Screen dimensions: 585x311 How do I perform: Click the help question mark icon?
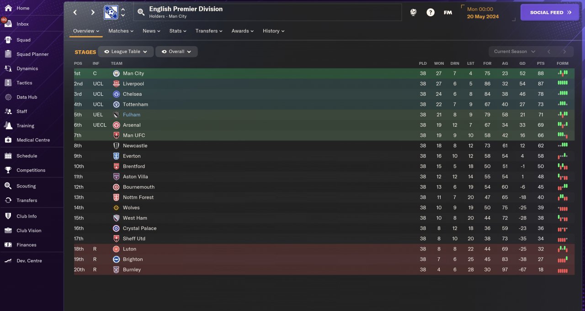pos(431,12)
